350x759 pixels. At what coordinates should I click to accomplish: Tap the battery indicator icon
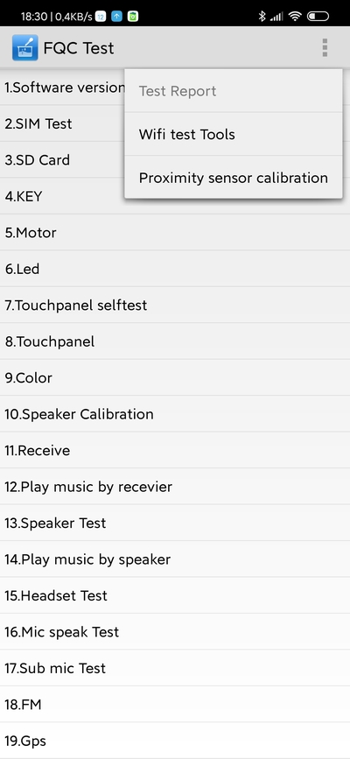(318, 17)
